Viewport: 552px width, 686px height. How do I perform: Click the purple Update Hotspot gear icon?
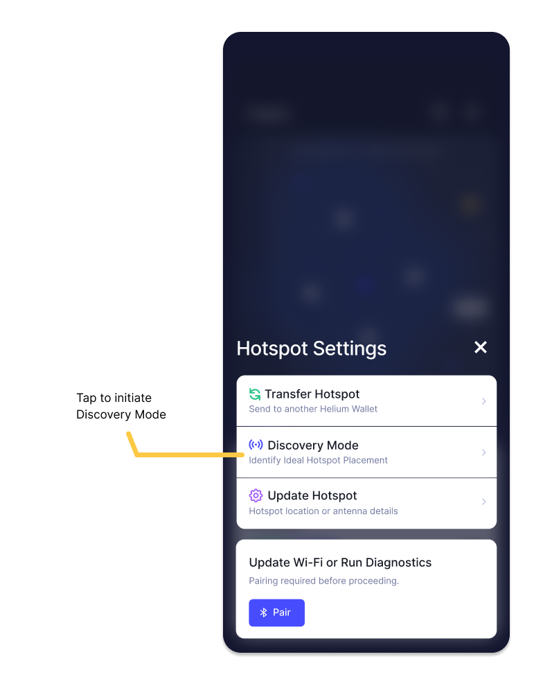(256, 495)
